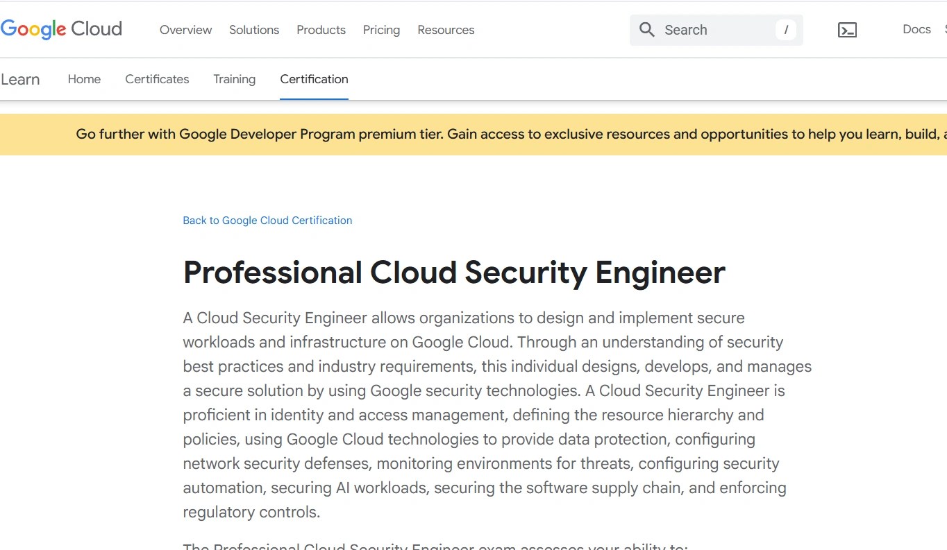
Task: Select the Certification tab
Action: (x=314, y=79)
